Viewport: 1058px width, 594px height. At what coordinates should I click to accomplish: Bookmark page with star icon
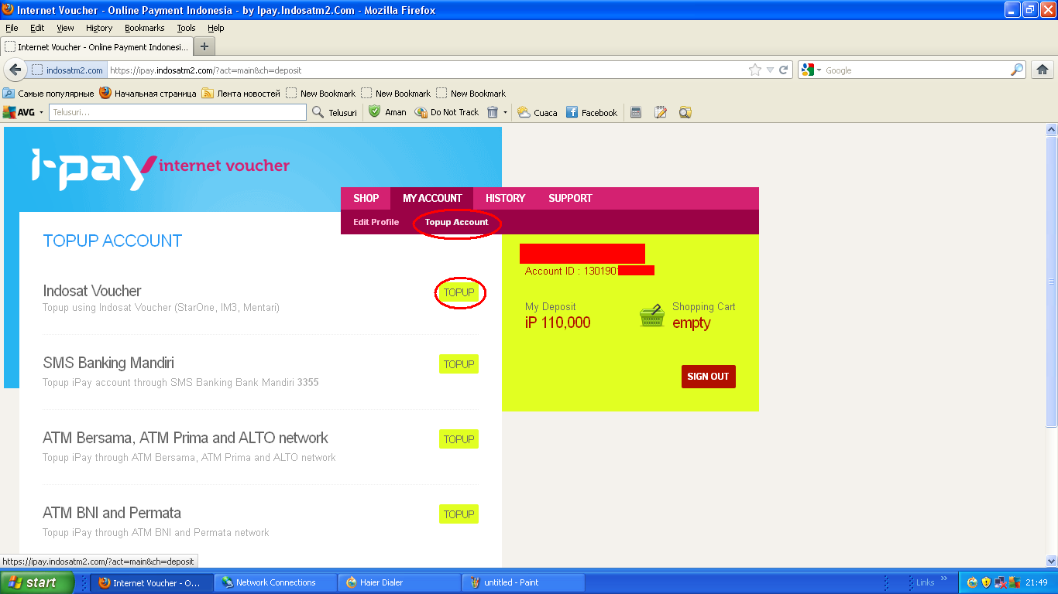pyautogui.click(x=755, y=70)
